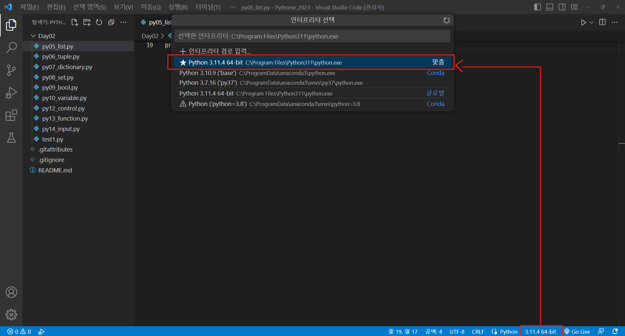
Task: Open run button dropdown arrow
Action: click(x=591, y=22)
